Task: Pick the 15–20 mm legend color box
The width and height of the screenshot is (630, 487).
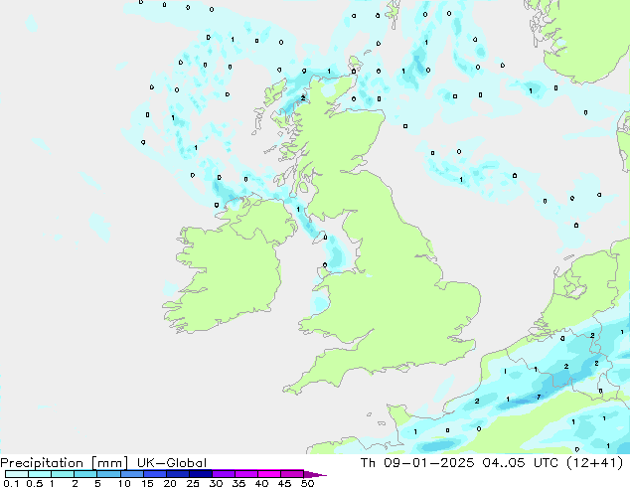Action: pyautogui.click(x=155, y=474)
